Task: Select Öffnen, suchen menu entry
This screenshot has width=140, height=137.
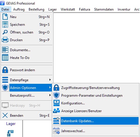Action: click(x=27, y=32)
